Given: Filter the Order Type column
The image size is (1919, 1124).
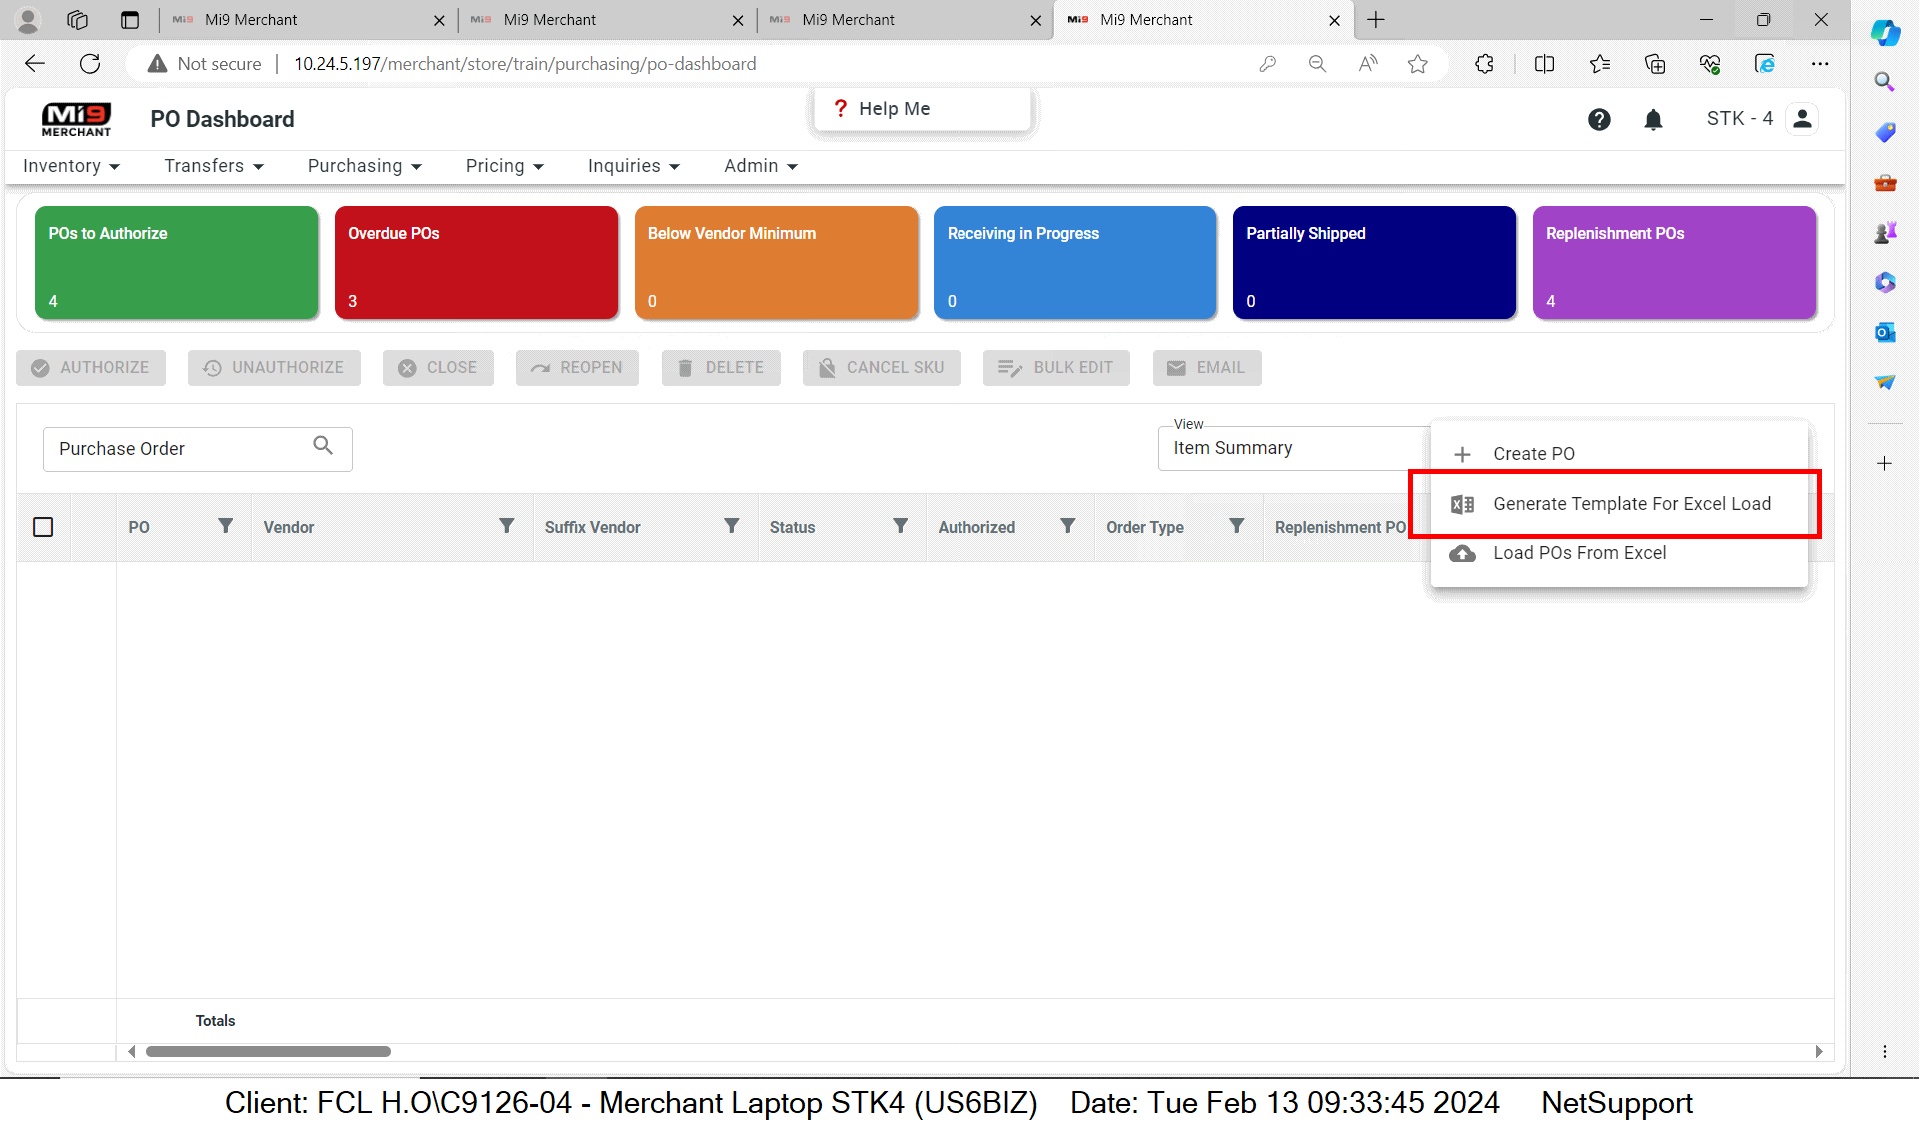Looking at the screenshot, I should tap(1236, 526).
